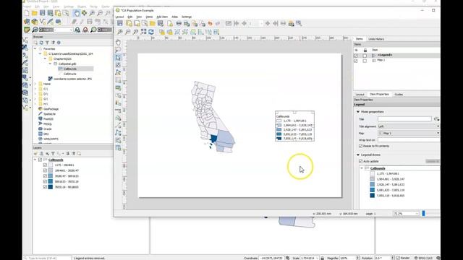
Task: Click darkest blue swatch in legend items list
Action: click(x=373, y=196)
